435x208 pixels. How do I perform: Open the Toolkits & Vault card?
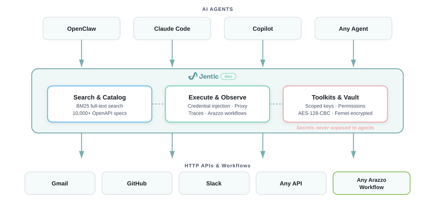point(335,104)
